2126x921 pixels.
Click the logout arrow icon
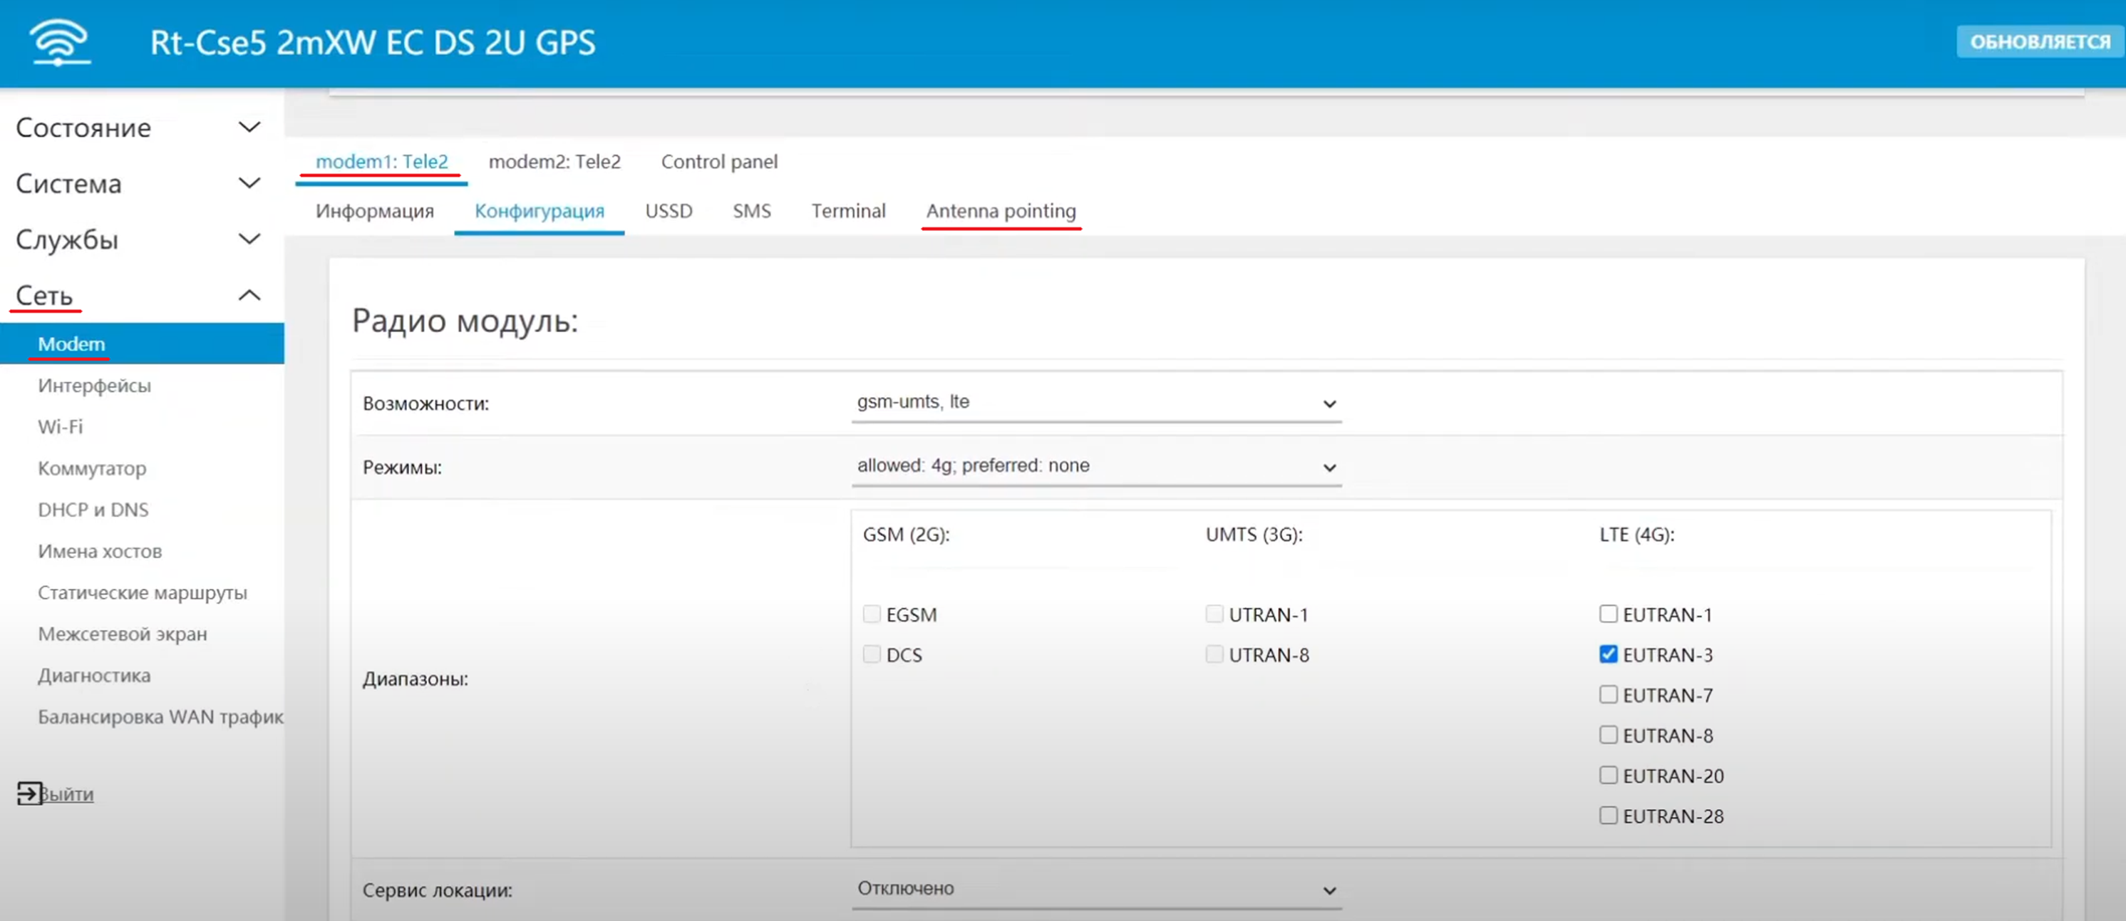[x=29, y=793]
